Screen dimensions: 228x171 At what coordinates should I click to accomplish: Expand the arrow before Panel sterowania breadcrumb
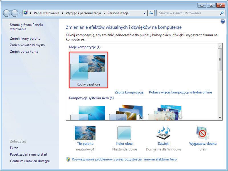pyautogui.click(x=31, y=13)
